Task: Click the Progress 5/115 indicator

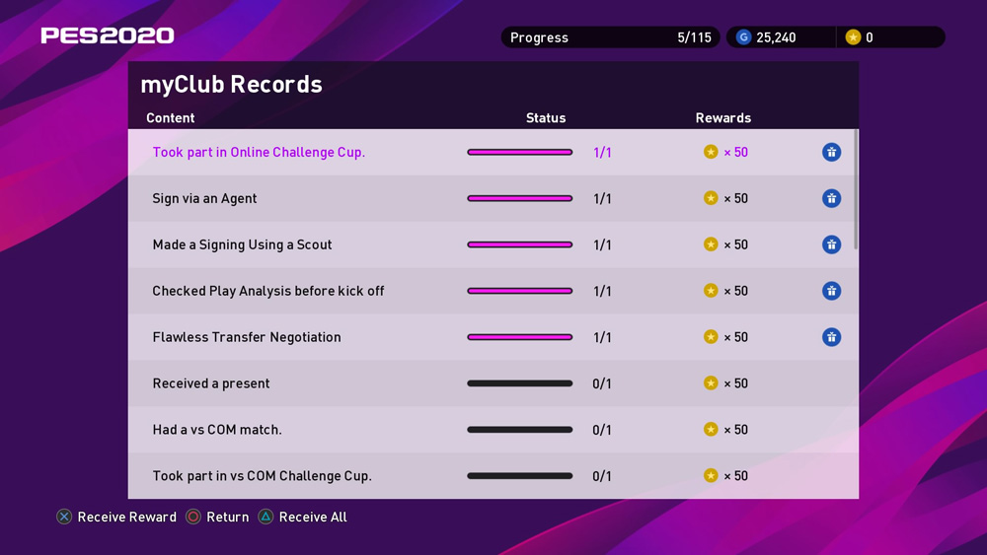Action: 610,37
